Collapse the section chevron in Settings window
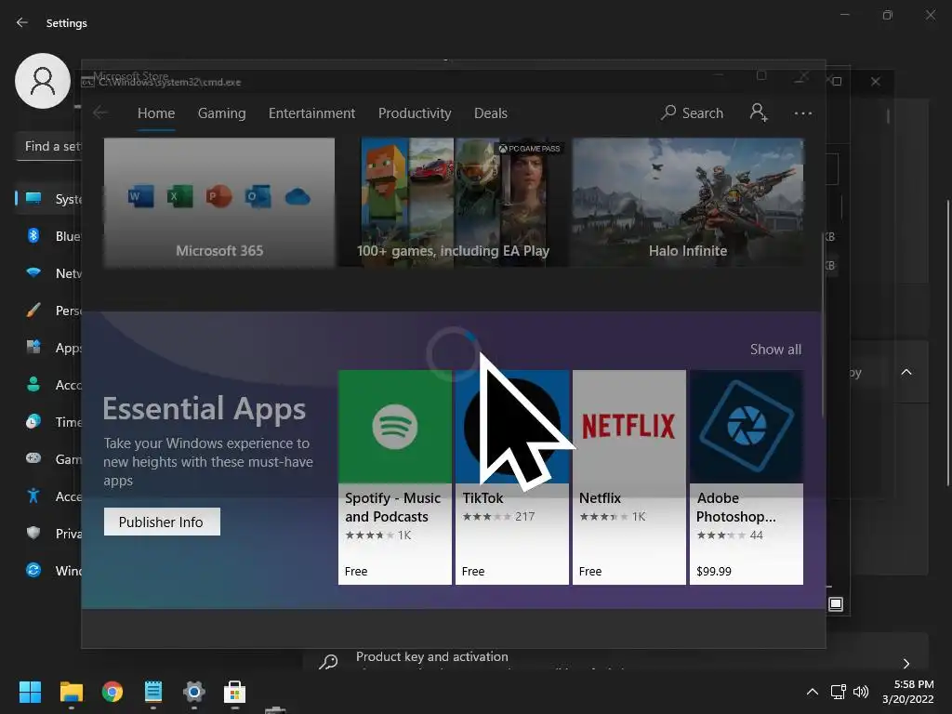Viewport: 952px width, 714px height. coord(906,372)
